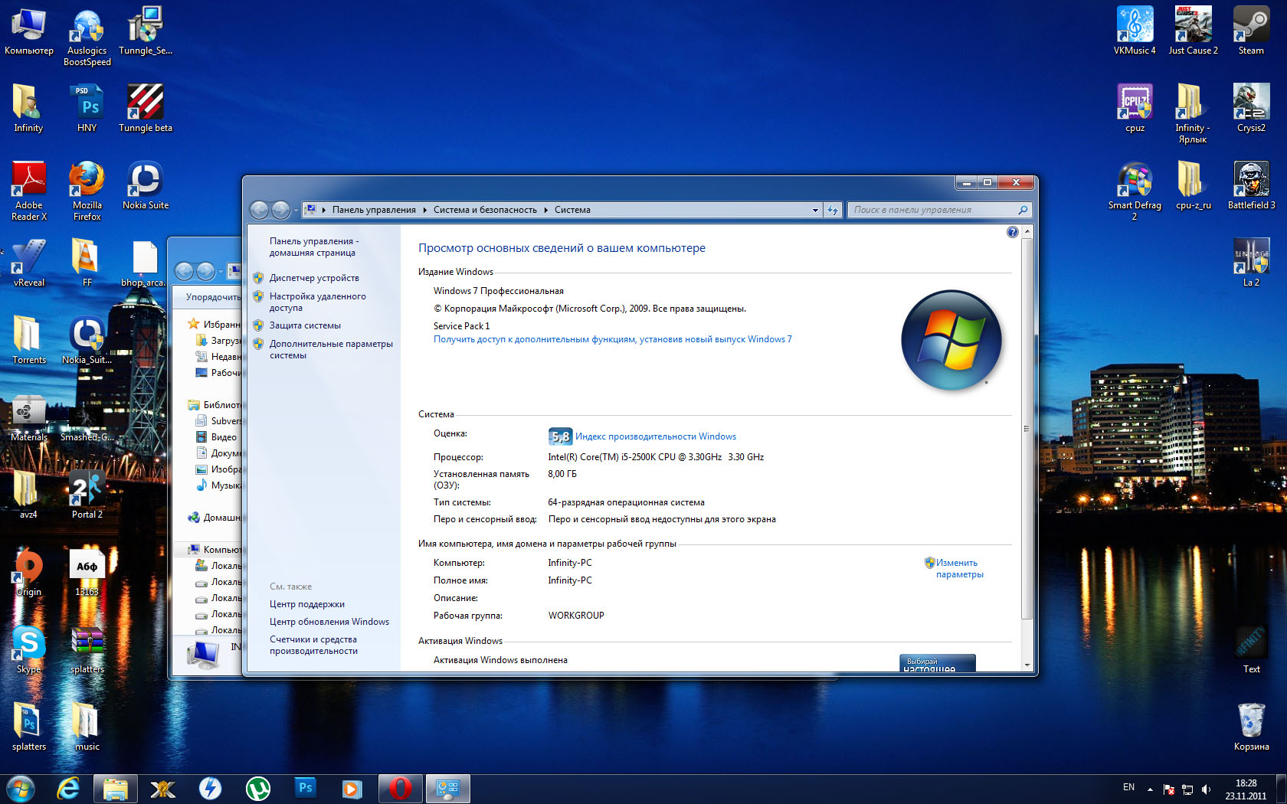This screenshot has height=804, width=1287.
Task: Open Tunngle beta desktop icon
Action: click(x=145, y=108)
